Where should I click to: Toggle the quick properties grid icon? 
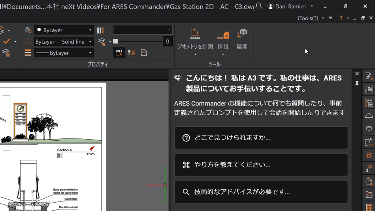(x=119, y=52)
